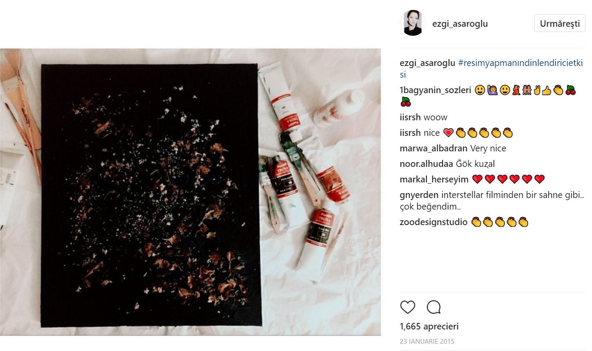This screenshot has height=351, width=592.
Task: View the 1,665 aprecieri likes list
Action: [429, 326]
